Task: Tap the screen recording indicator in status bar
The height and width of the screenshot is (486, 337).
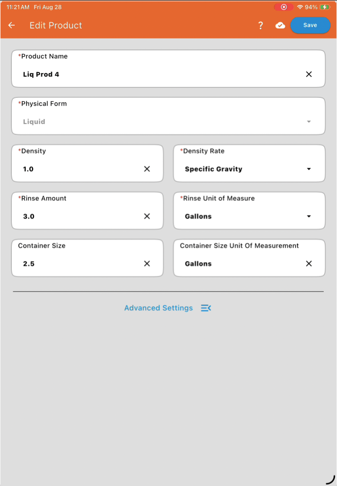Action: (283, 7)
